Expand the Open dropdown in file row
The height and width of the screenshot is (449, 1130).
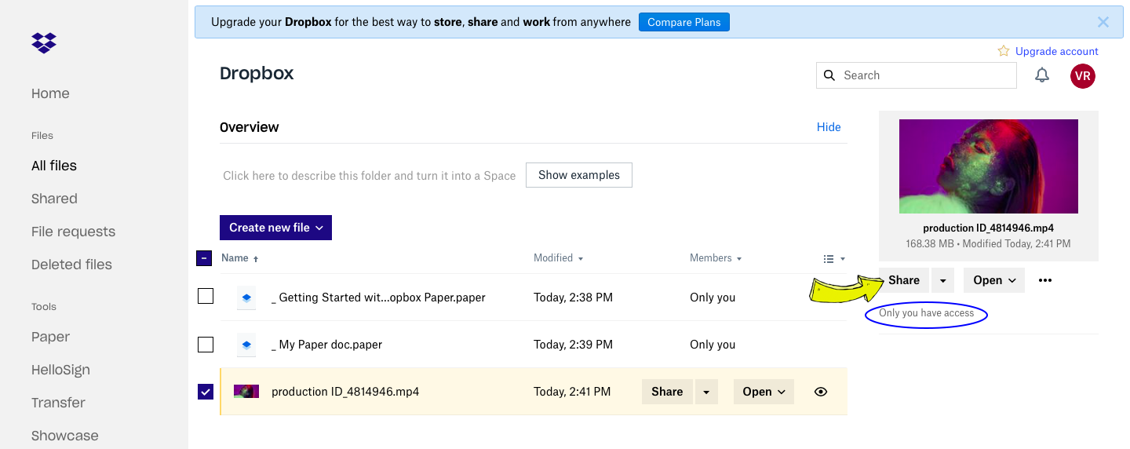click(x=764, y=392)
